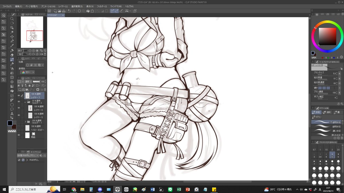Select the Zoom magnifier tool

coord(12,19)
